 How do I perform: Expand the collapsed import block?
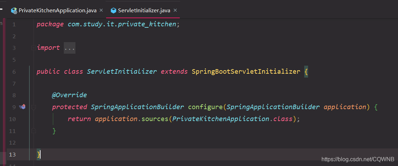coord(33,48)
